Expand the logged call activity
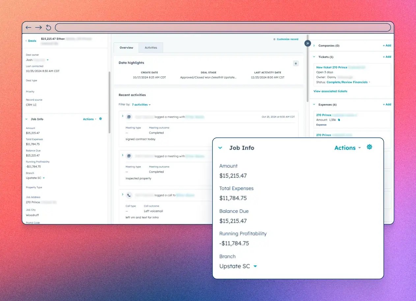Image resolution: width=416 pixels, height=301 pixels. click(123, 194)
